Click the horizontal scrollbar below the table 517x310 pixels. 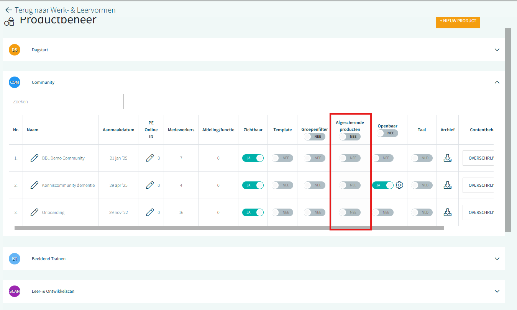click(229, 228)
